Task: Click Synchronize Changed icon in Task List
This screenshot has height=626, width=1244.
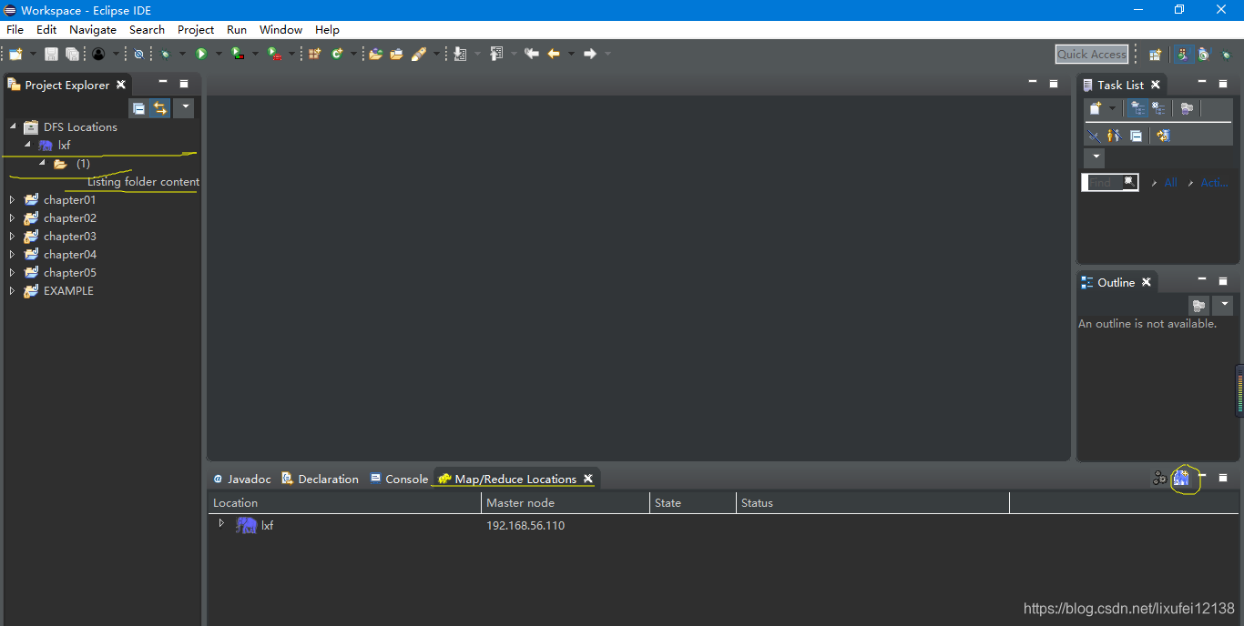Action: 1163,136
